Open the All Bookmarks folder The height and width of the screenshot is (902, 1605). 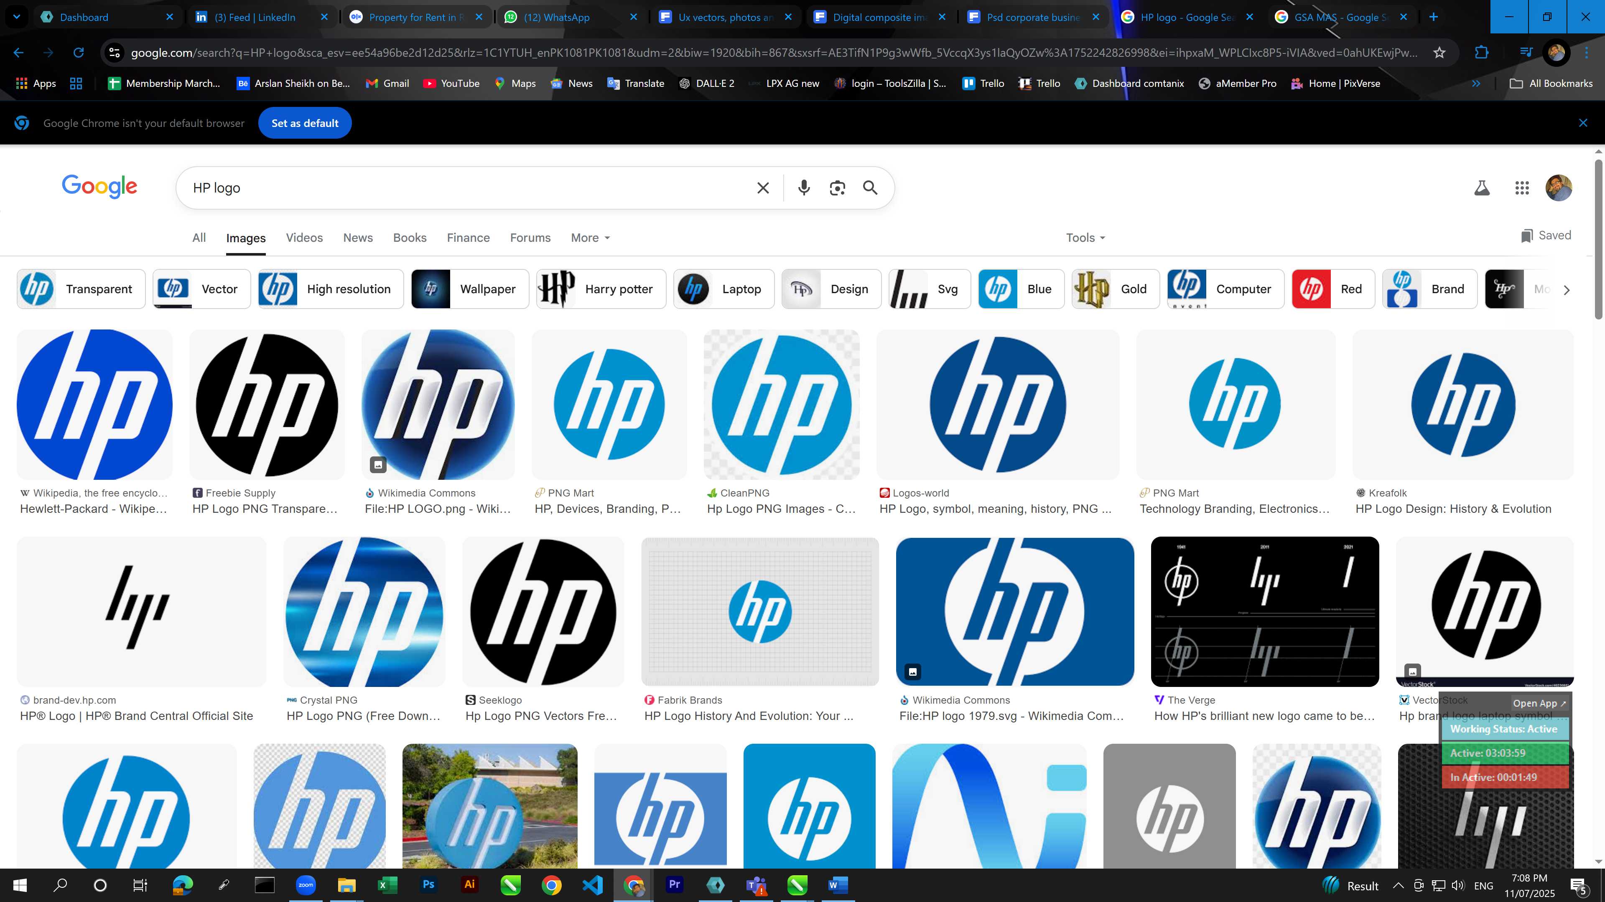[1551, 84]
